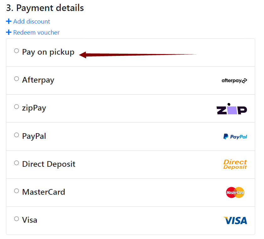Click the PayPal logo on the right
The width and height of the screenshot is (264, 239).
coord(235,137)
